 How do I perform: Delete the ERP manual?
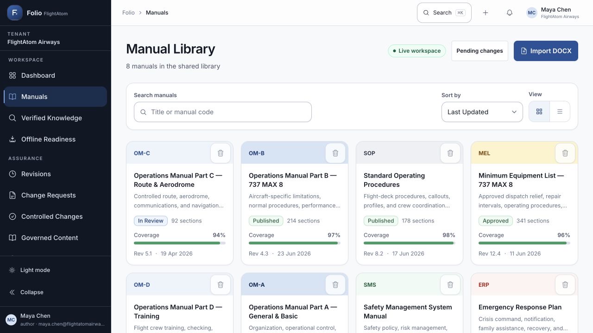pyautogui.click(x=565, y=285)
